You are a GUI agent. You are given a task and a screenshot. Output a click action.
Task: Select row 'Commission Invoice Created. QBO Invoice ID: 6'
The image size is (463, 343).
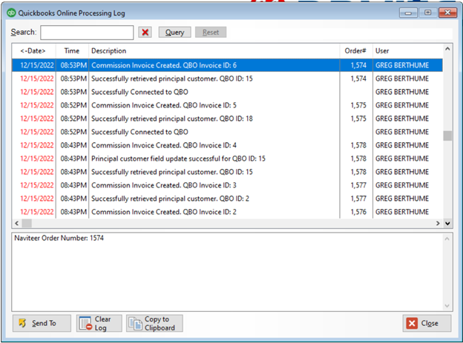point(227,65)
